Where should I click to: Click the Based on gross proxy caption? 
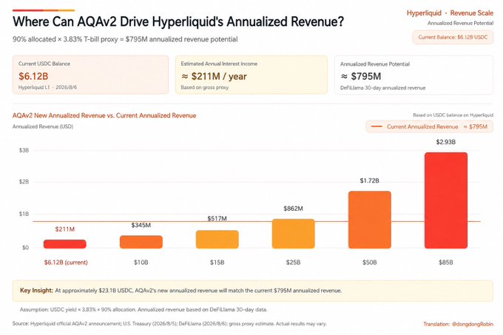pos(205,87)
